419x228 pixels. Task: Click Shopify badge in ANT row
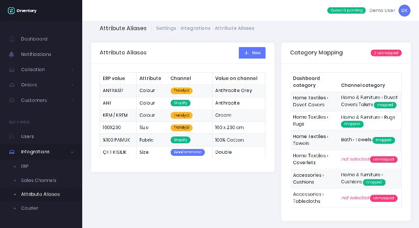pyautogui.click(x=180, y=103)
